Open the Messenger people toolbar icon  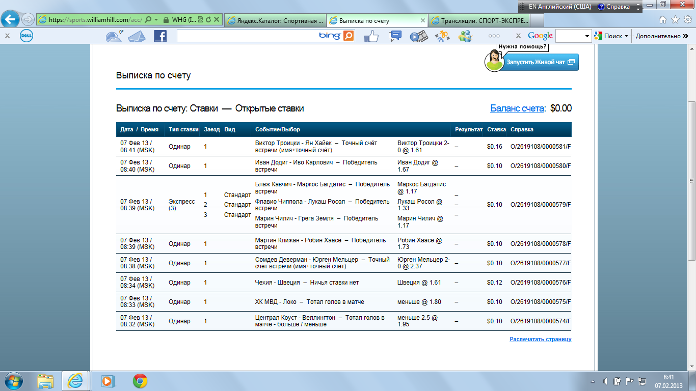point(465,36)
